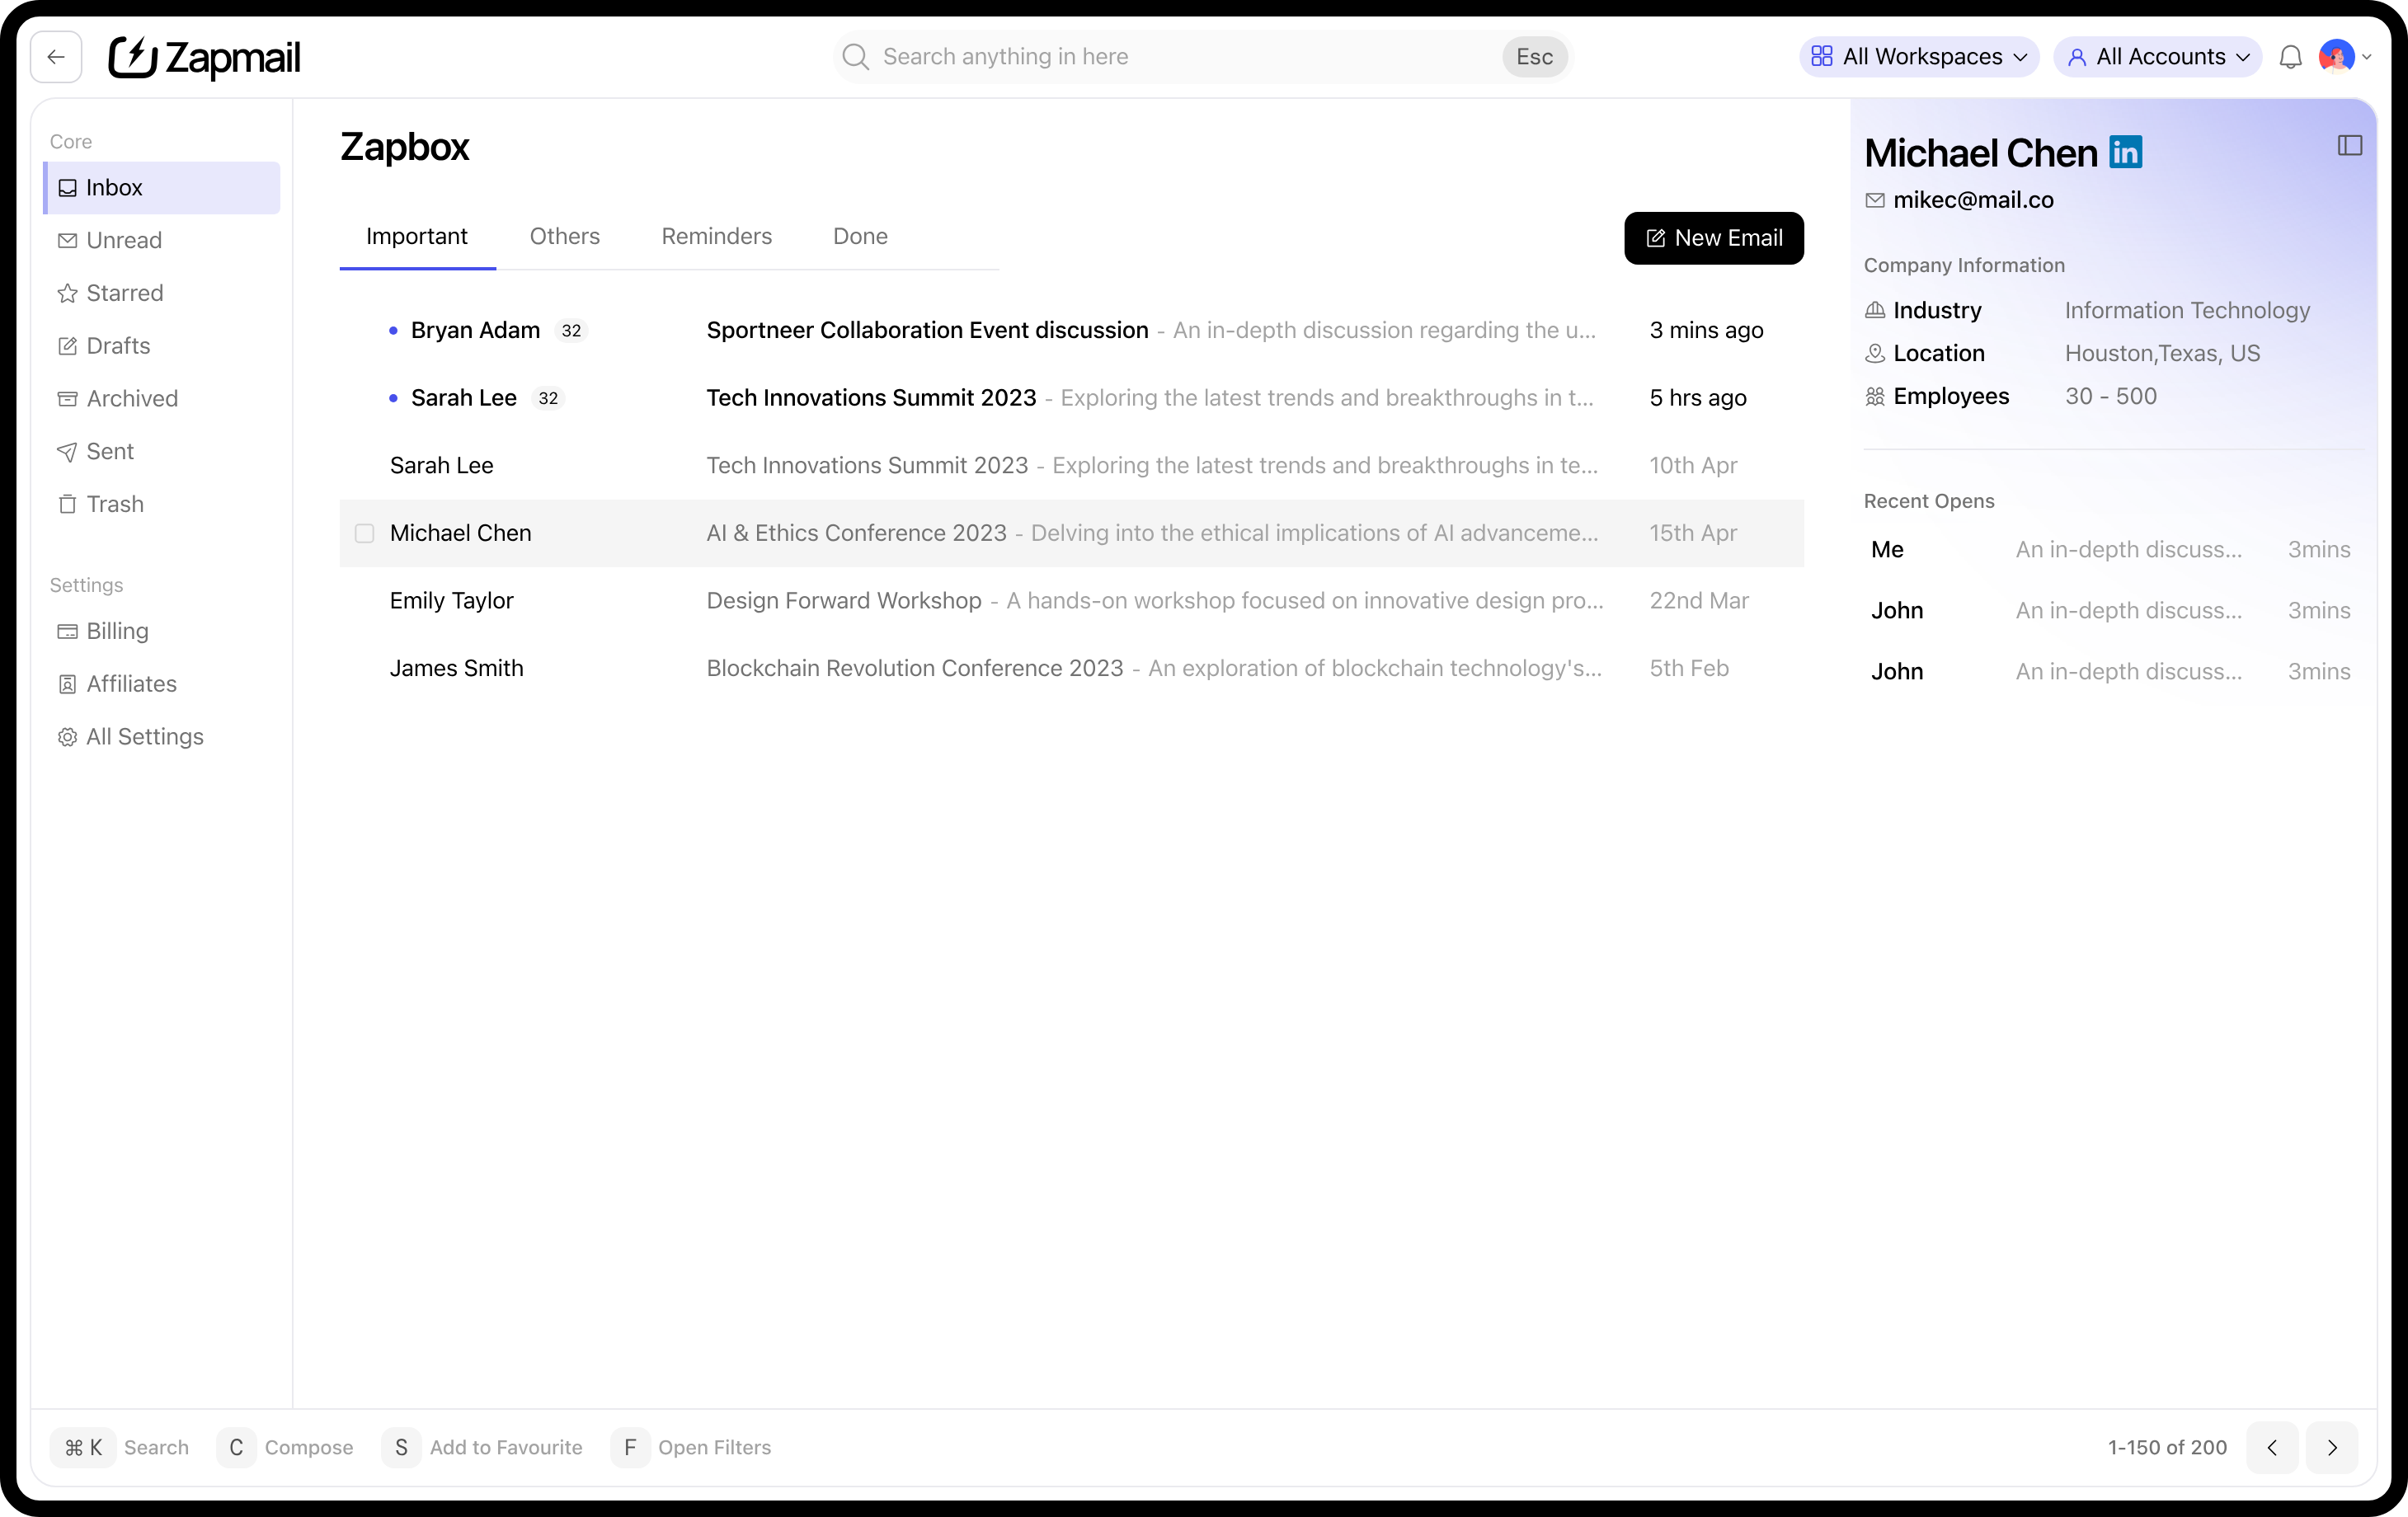Click the Employees people icon
The height and width of the screenshot is (1517, 2408).
click(x=1875, y=397)
